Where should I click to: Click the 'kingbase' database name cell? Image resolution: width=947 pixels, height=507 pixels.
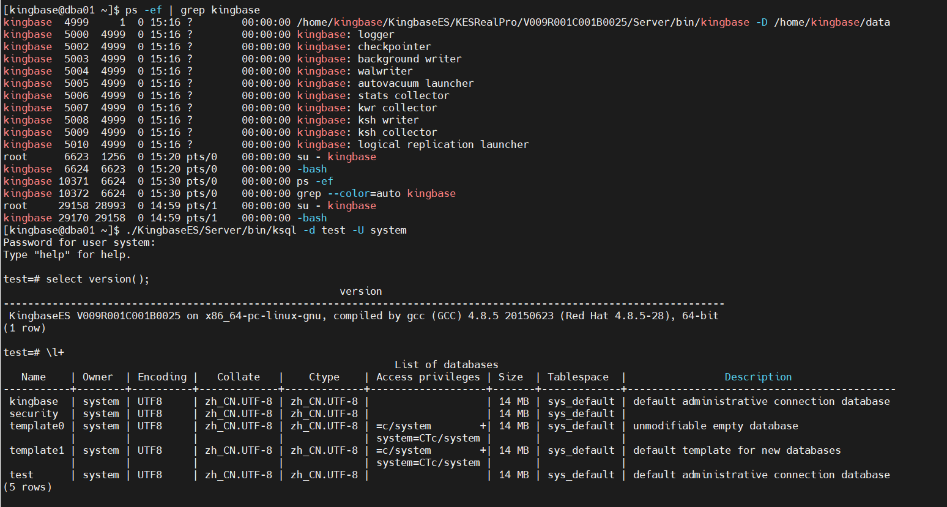coord(34,401)
